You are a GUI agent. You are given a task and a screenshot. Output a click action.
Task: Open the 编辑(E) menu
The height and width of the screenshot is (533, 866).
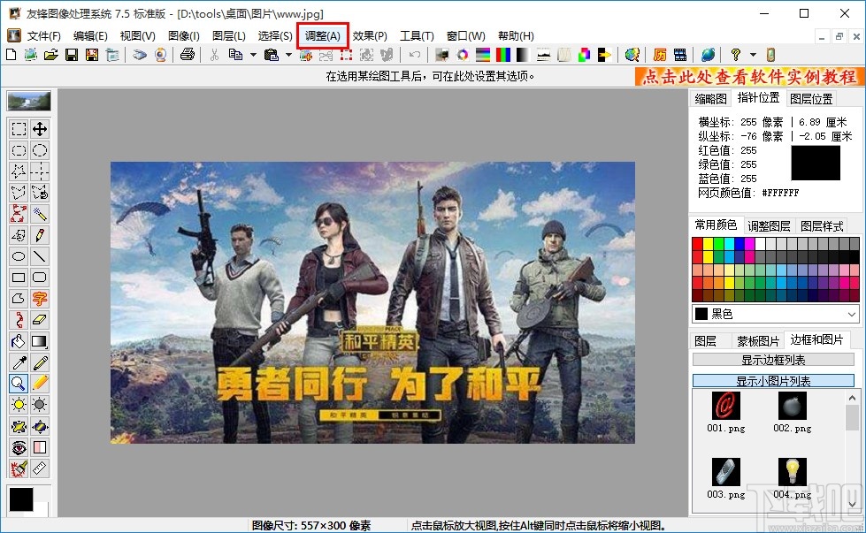coord(90,36)
